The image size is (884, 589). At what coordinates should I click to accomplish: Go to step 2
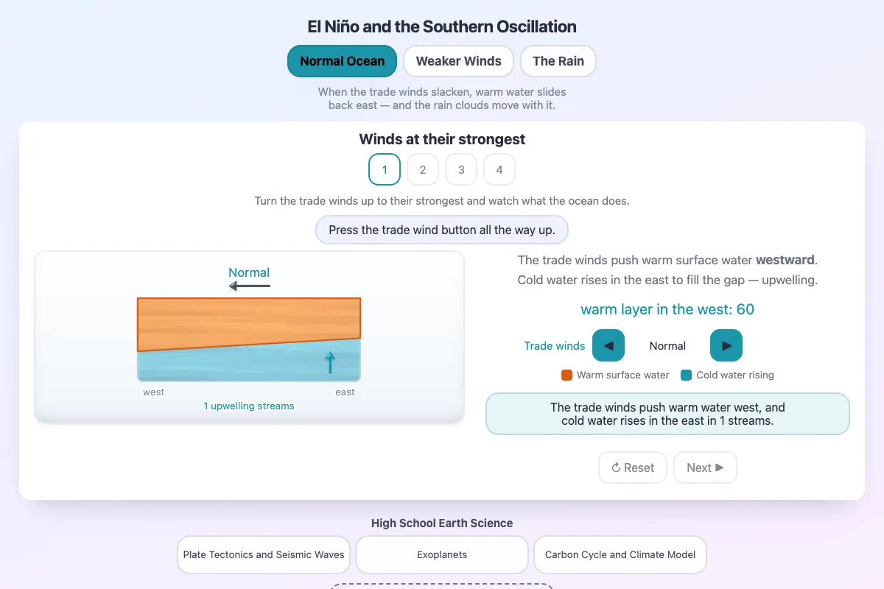pos(423,169)
